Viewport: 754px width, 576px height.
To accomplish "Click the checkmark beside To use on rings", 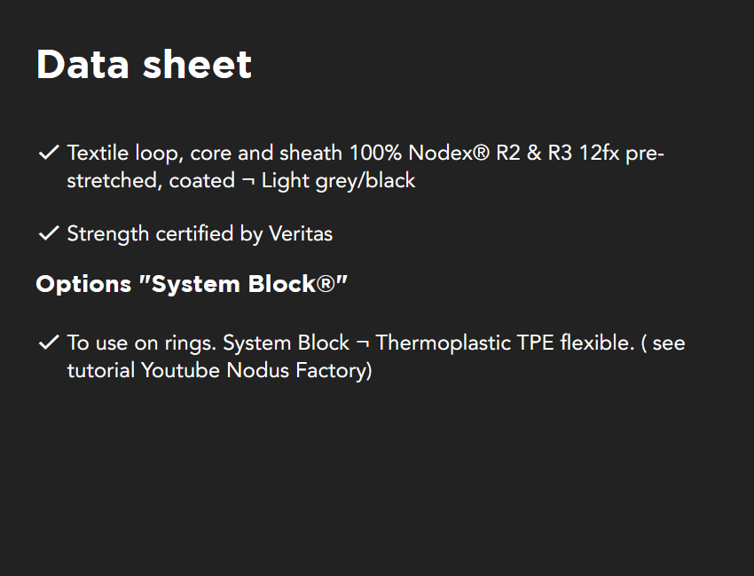I will 48,343.
